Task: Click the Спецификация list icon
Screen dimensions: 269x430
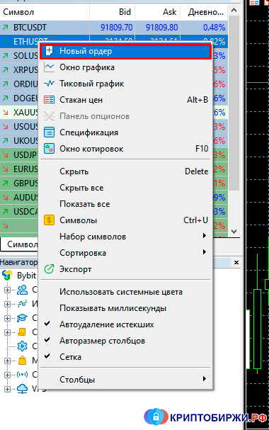Action: click(x=49, y=132)
